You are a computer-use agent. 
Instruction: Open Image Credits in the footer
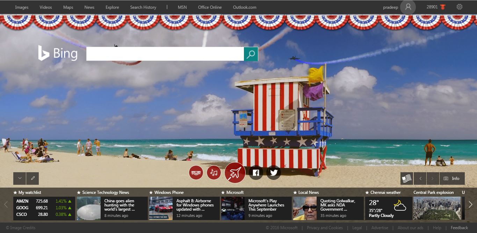pos(21,228)
